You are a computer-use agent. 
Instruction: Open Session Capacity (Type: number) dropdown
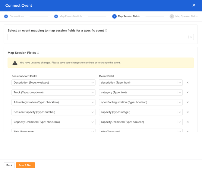[53, 112]
